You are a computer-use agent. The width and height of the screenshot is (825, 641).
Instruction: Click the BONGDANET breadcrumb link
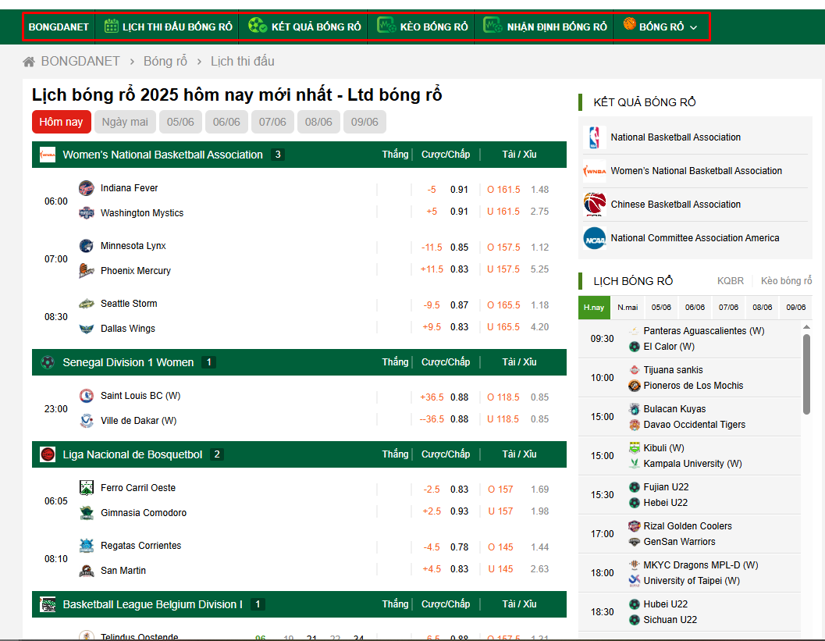(80, 62)
